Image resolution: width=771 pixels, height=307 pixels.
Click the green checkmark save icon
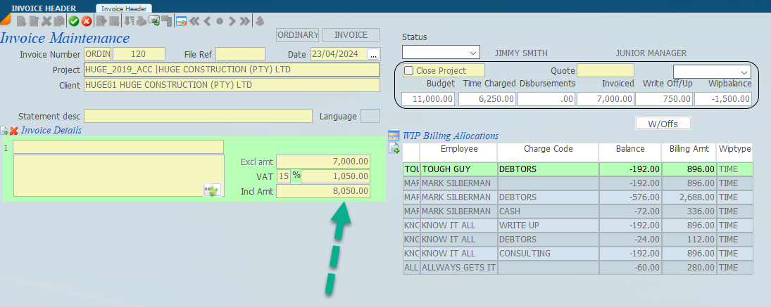73,21
